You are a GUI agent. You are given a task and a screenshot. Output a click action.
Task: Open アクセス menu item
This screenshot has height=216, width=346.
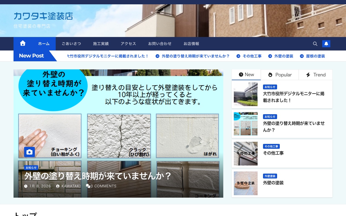(128, 44)
